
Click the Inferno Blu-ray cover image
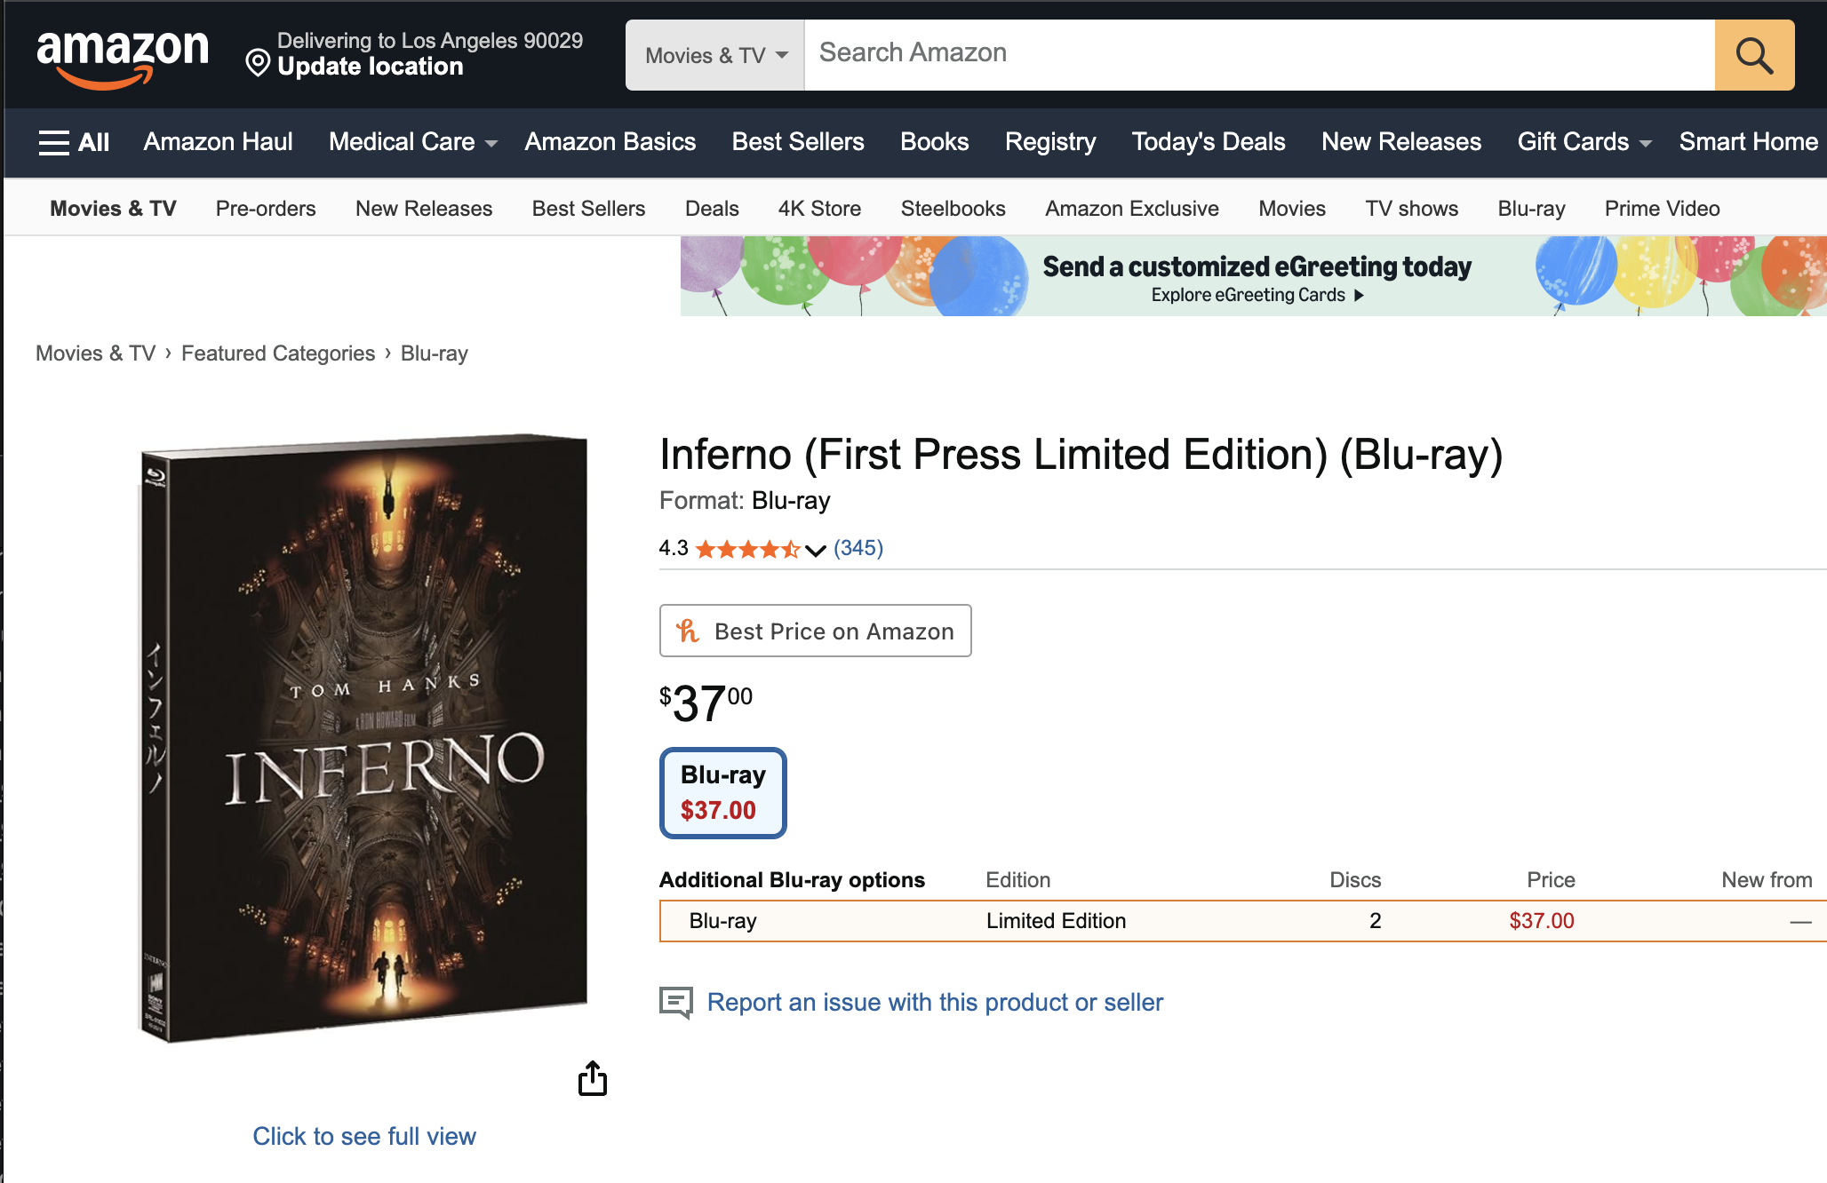[364, 737]
